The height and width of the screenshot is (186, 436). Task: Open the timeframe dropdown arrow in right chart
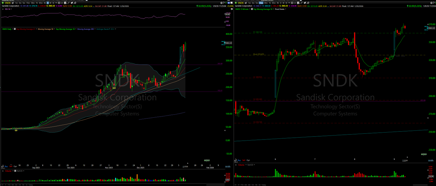[289, 3]
